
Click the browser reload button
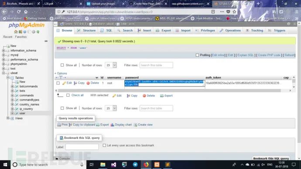(x=19, y=12)
